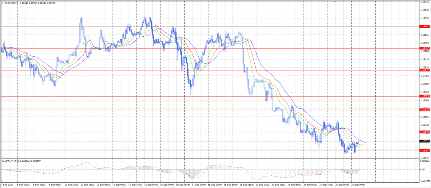The width and height of the screenshot is (431, 188).
Task: Click the EURUSD,H1 chart title text
Action: point(11,3)
